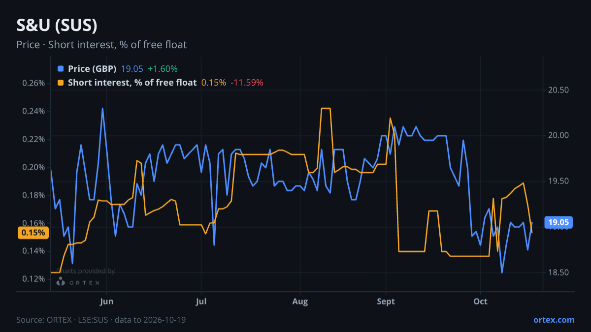Click the 0.18% left axis label
This screenshot has width=591, height=332.
tap(33, 195)
